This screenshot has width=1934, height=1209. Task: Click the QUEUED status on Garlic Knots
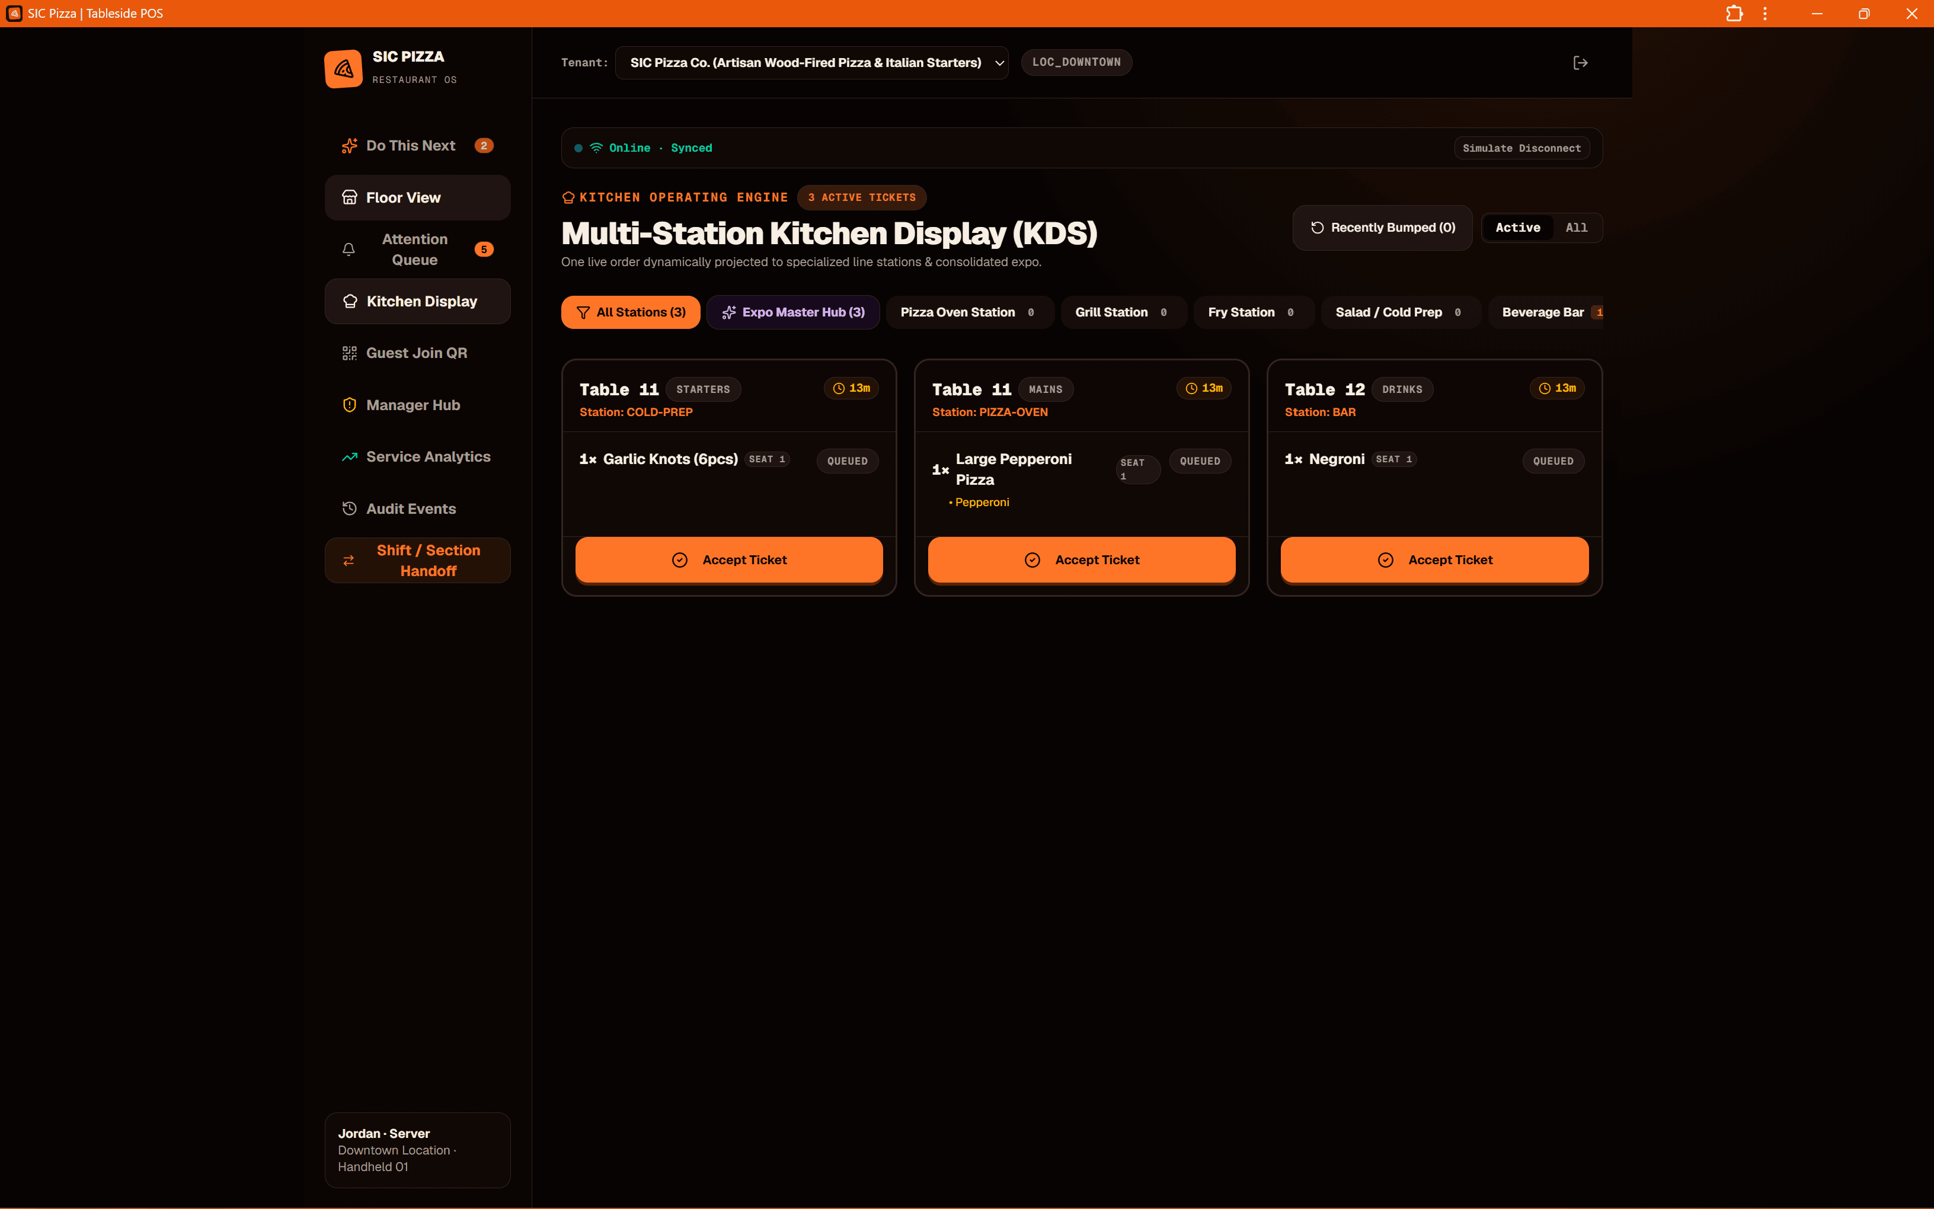point(848,460)
